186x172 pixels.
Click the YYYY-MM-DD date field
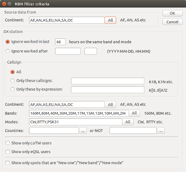point(68,51)
